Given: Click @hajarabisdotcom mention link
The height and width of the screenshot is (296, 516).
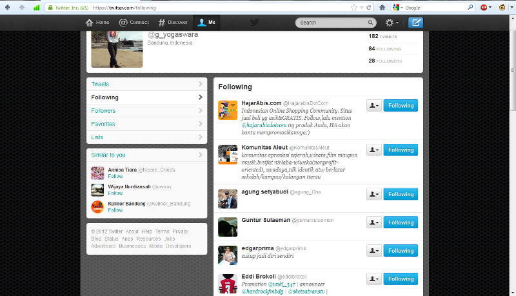Looking at the screenshot, I should point(264,125).
